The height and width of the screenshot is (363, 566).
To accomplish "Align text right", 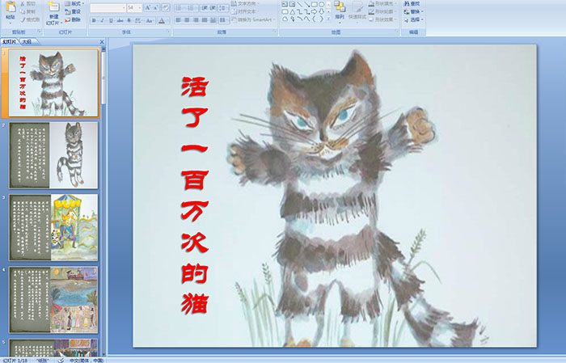I will tap(196, 20).
